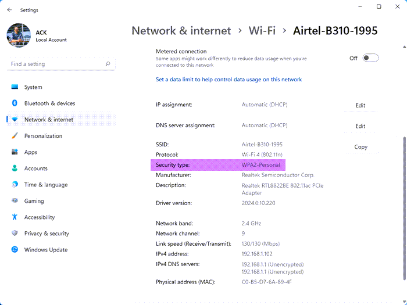Click the Accessibility figure icon
Screen dimensions: 407x305
click(x=15, y=217)
